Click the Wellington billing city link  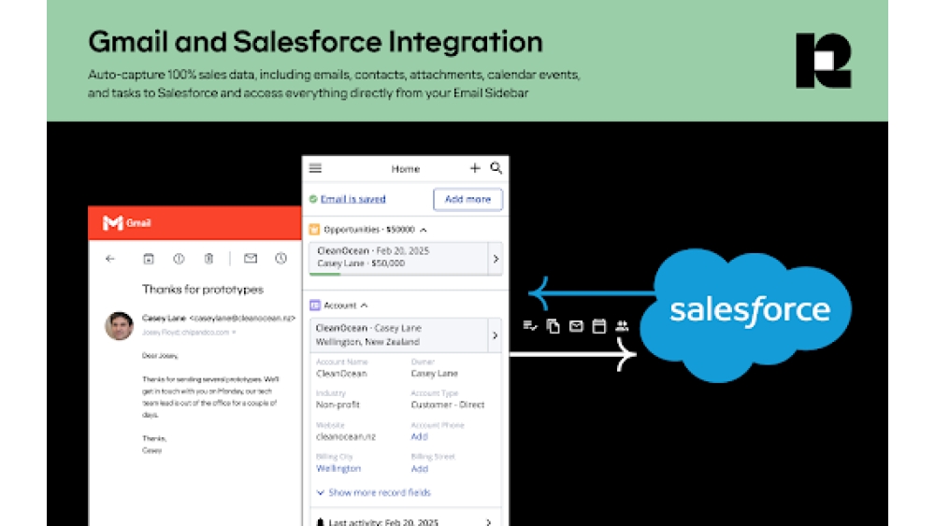(338, 468)
